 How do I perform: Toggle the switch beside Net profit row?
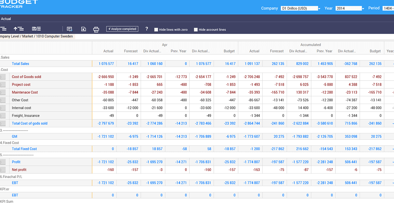pyautogui.click(x=2, y=170)
